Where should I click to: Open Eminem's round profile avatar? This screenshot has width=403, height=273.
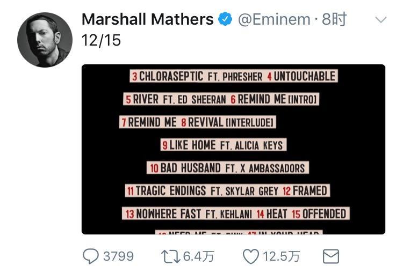pos(45,40)
